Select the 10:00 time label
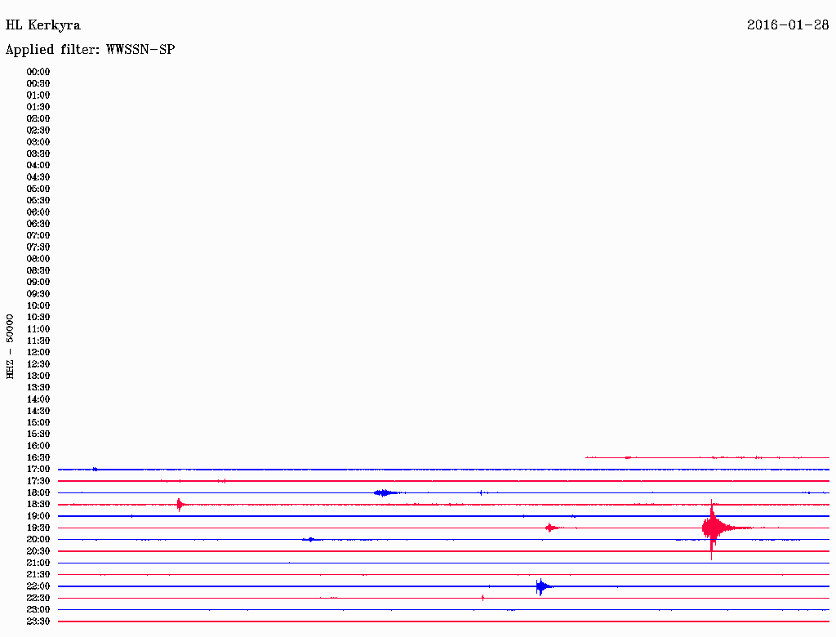This screenshot has height=637, width=836. pyautogui.click(x=38, y=305)
